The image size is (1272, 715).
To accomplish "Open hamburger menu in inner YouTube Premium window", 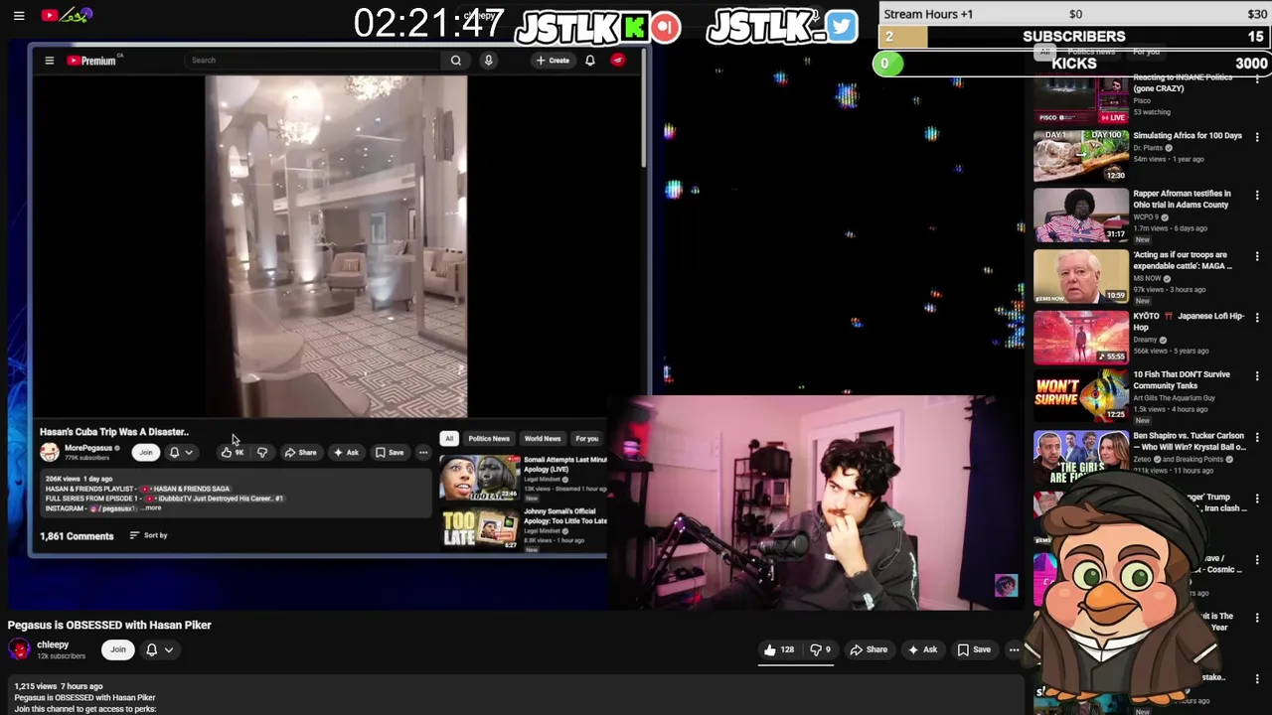I will pyautogui.click(x=49, y=61).
